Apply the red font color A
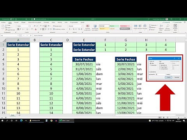 (36, 29)
